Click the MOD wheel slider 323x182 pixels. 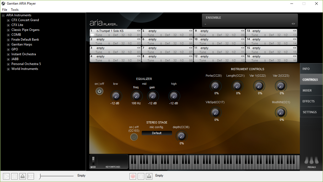(93, 161)
